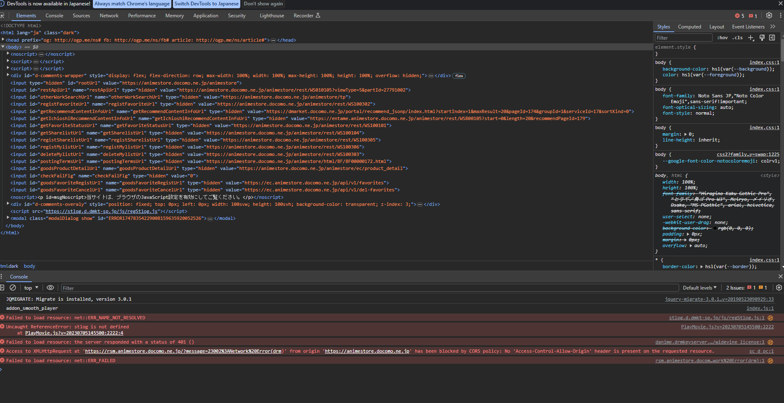Click the info icon in the language infobar
The width and height of the screenshot is (784, 403).
pos(2,4)
